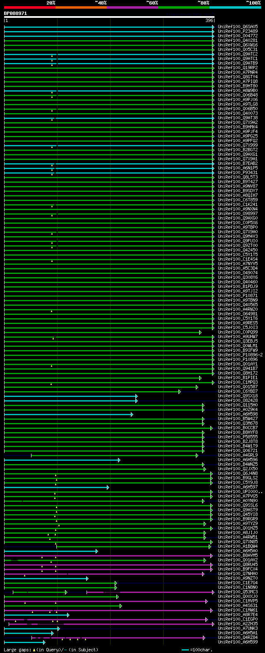Select the UniRef100_C6T859 label
The height and width of the screenshot is (653, 265).
pos(238,200)
